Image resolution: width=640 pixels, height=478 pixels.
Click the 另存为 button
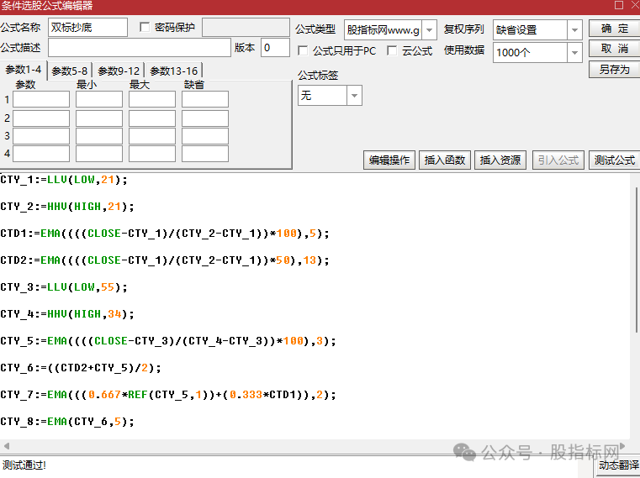tap(614, 70)
